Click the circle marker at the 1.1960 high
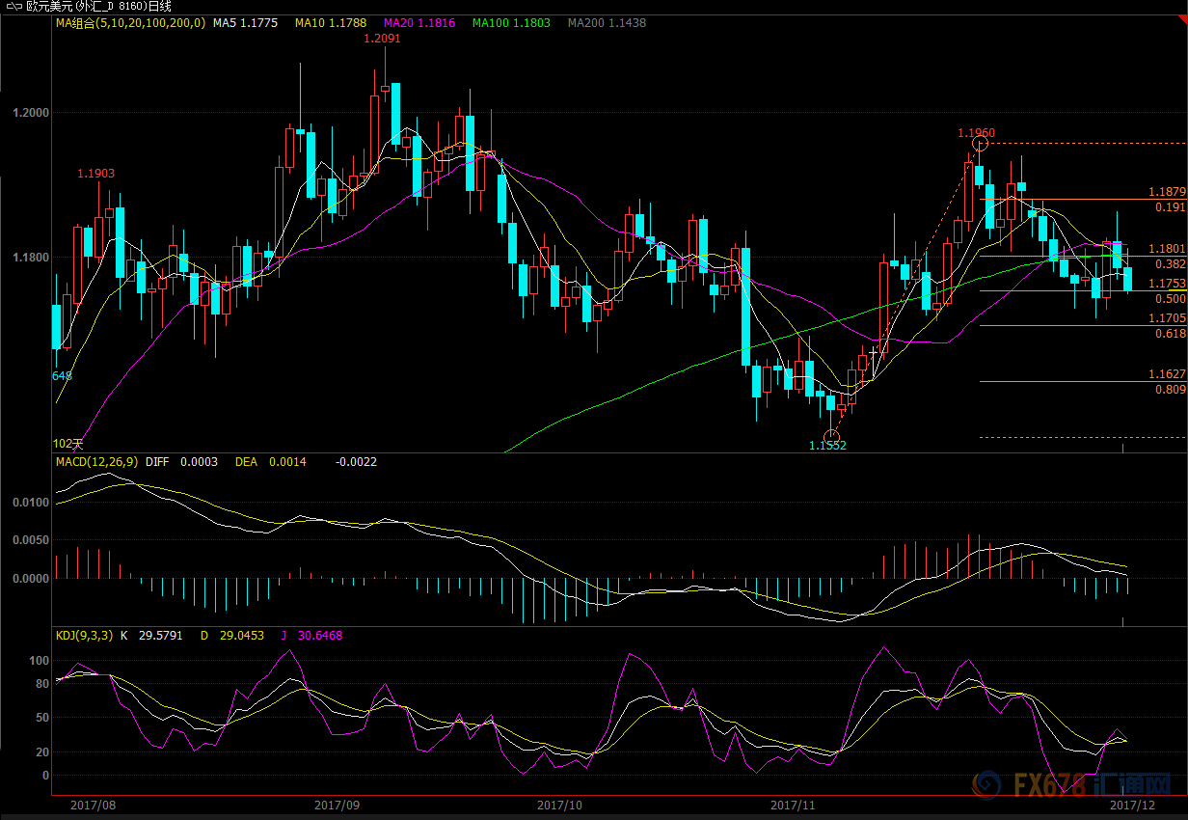The height and width of the screenshot is (820, 1188). point(980,144)
